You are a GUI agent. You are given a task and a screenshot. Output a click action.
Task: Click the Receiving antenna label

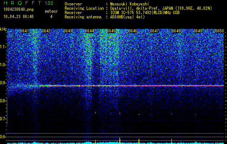click(x=83, y=17)
